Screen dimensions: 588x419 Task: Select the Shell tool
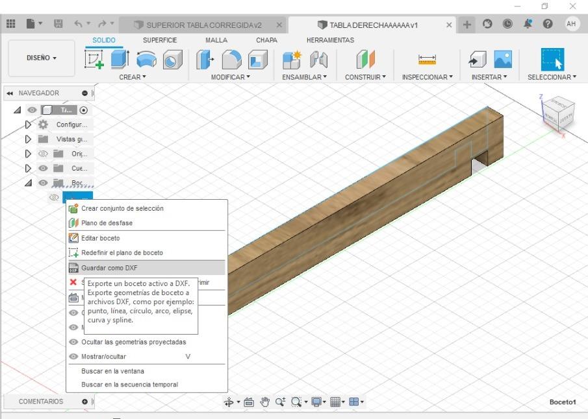[x=258, y=59]
